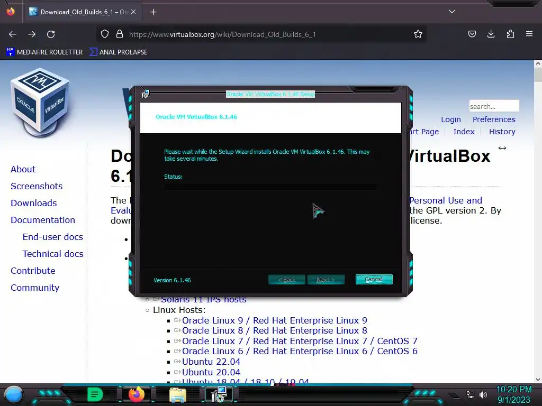Bookmark page with the star icon
Image resolution: width=542 pixels, height=406 pixels.
tap(418, 34)
